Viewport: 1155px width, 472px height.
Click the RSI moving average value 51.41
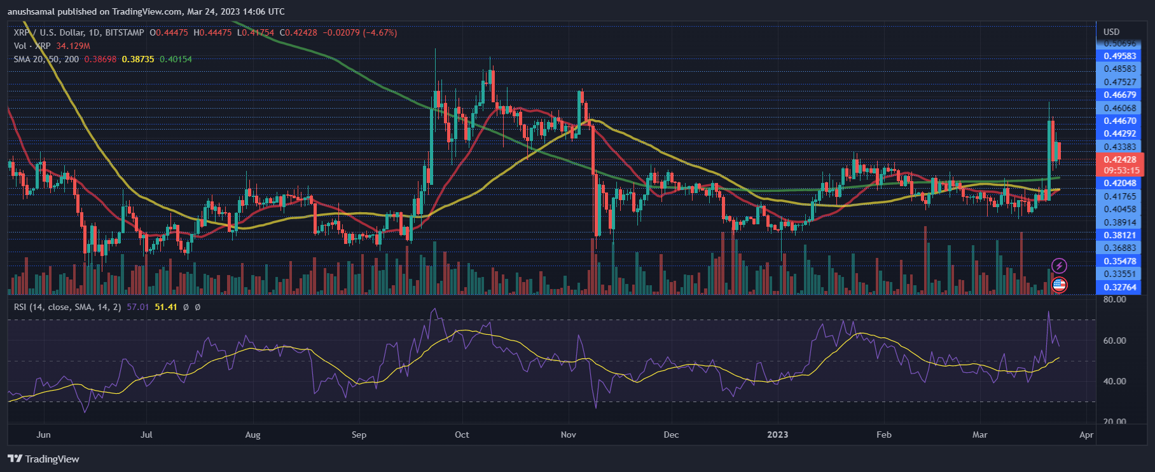[x=166, y=307]
